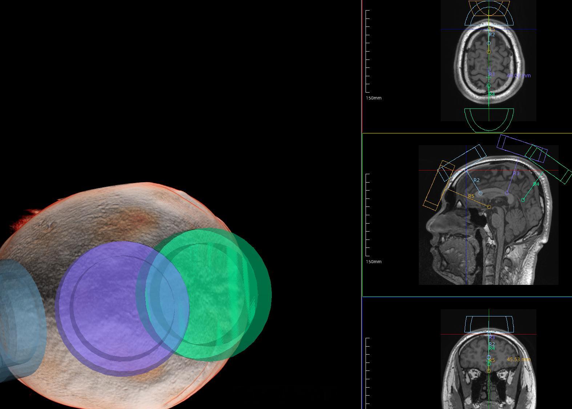Click the orange transducer outline near forehead
The height and width of the screenshot is (409, 572).
pos(439,185)
